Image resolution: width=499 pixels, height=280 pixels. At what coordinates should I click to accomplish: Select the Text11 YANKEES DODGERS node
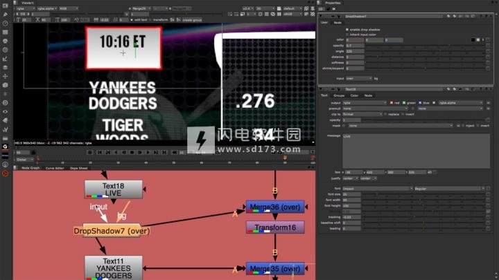(x=113, y=268)
